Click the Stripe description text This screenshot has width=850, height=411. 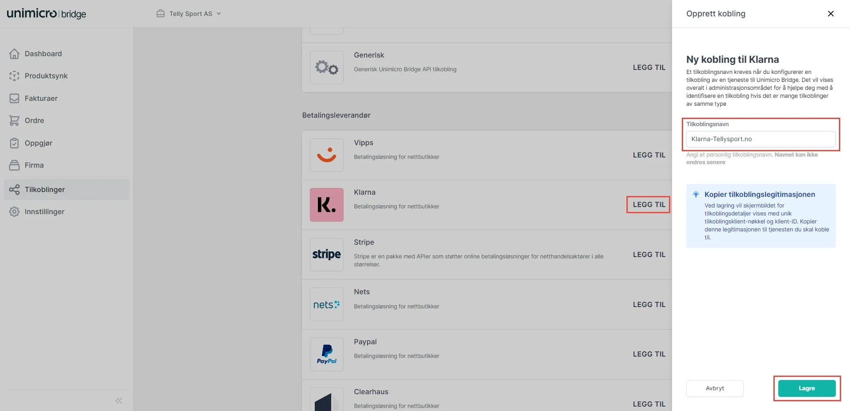click(x=479, y=260)
